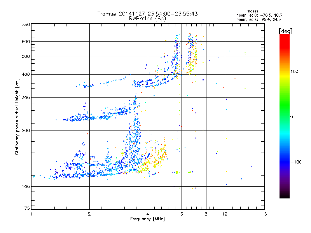
Task: Select the 'mean, sd,X: 95.4, 24.3' line
Action: click(259, 19)
